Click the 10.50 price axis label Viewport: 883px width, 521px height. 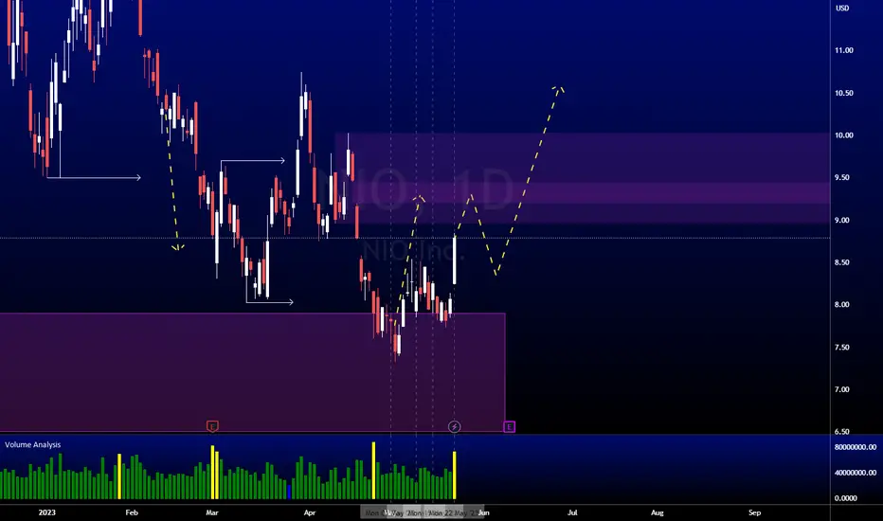pos(844,93)
